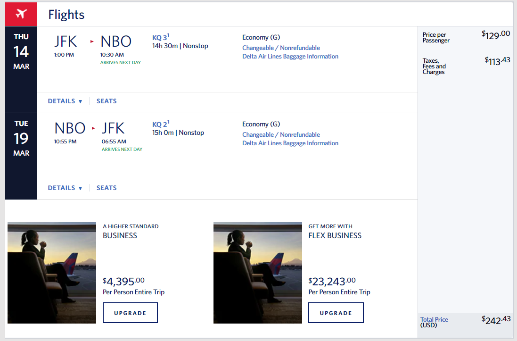This screenshot has width=517, height=341.
Task: Click KQ 3 flight number link
Action: (x=159, y=38)
